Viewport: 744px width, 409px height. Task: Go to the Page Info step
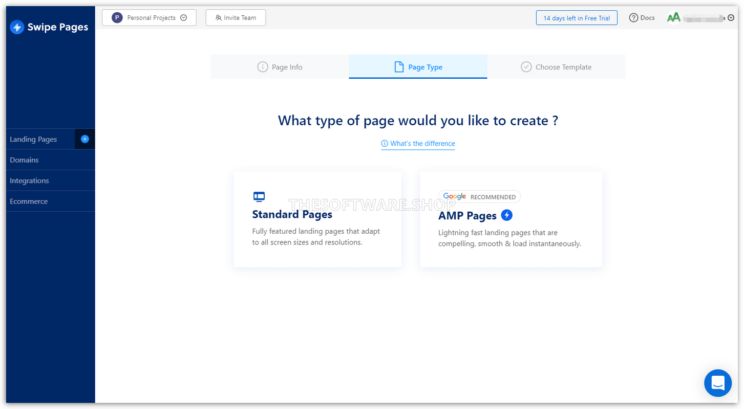click(280, 67)
